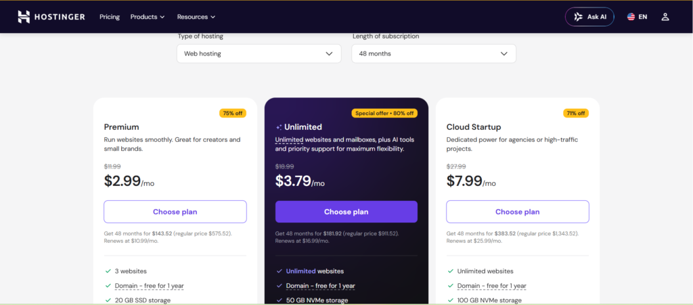Click the Cloud Startup plan title
Screen dimensions: 693x305
coord(474,127)
